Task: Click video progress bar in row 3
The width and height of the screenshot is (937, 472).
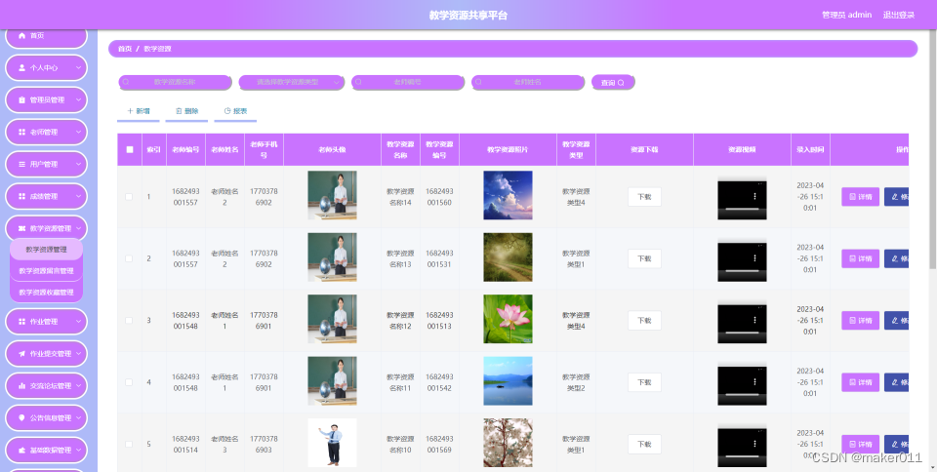Action: 742,333
